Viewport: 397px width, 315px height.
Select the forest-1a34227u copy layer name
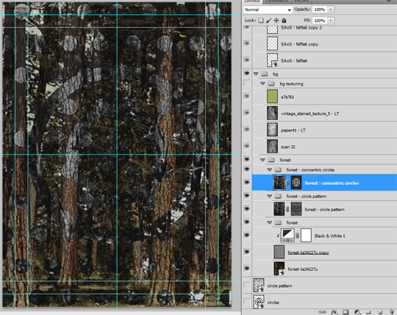pyautogui.click(x=308, y=252)
